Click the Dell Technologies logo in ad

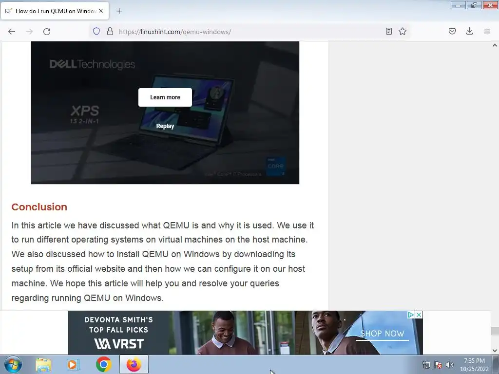coord(92,64)
